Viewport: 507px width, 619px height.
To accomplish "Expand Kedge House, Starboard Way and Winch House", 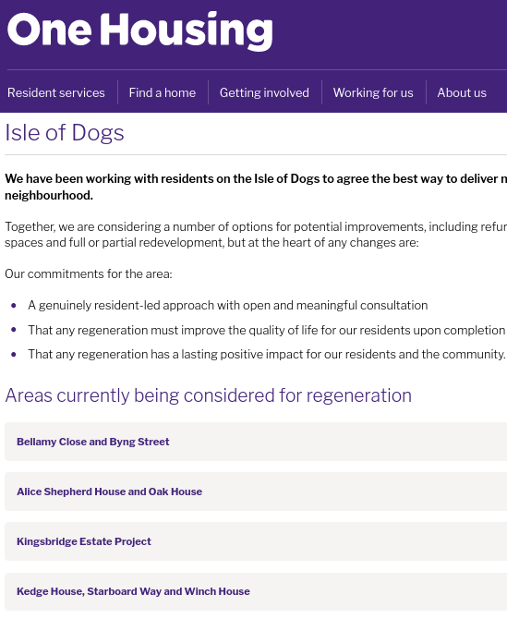I will [x=256, y=591].
